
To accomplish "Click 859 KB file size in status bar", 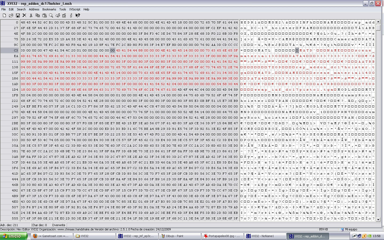I will click(x=323, y=229).
